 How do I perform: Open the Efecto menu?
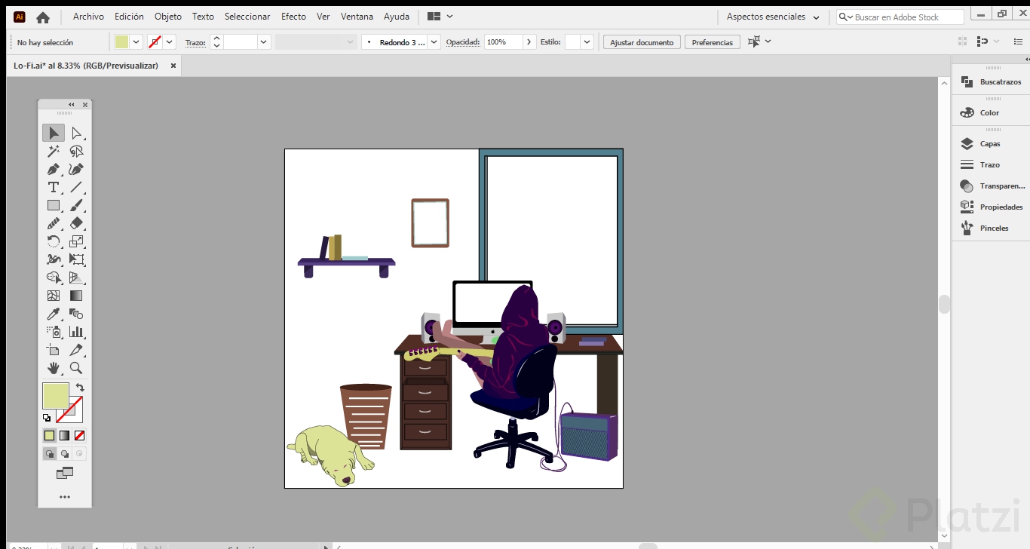pos(293,17)
